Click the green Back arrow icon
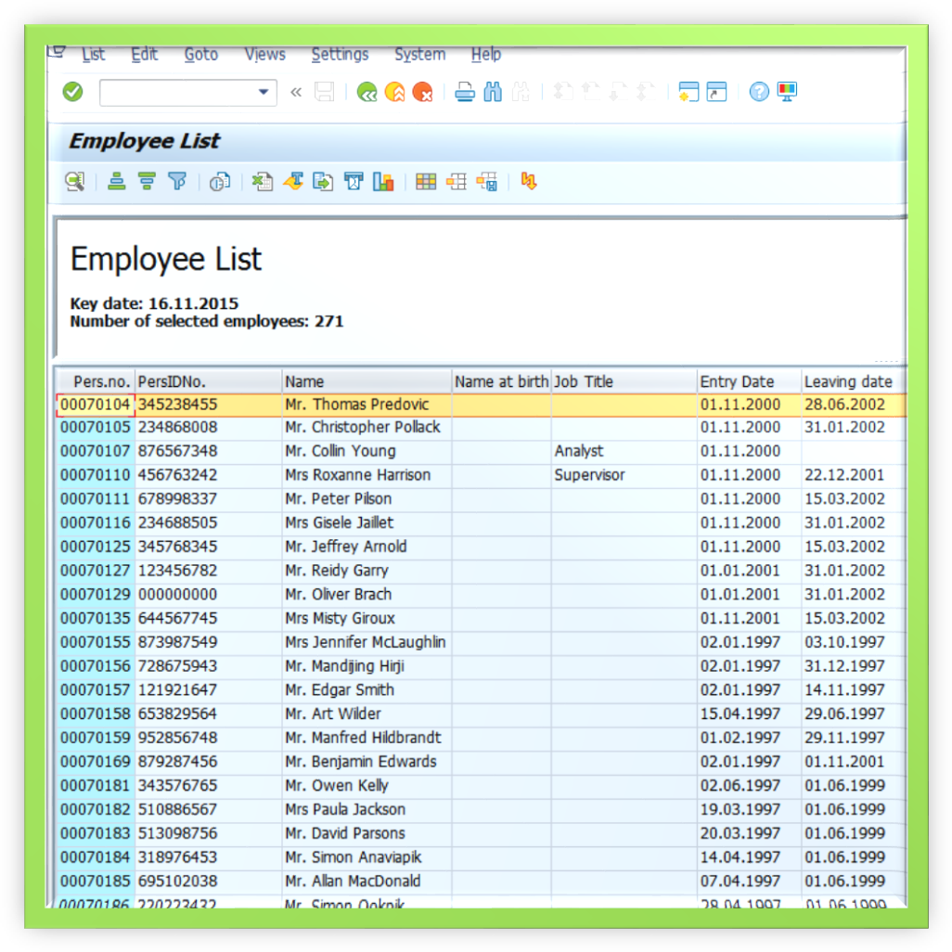The width and height of the screenshot is (952, 952). point(367,92)
